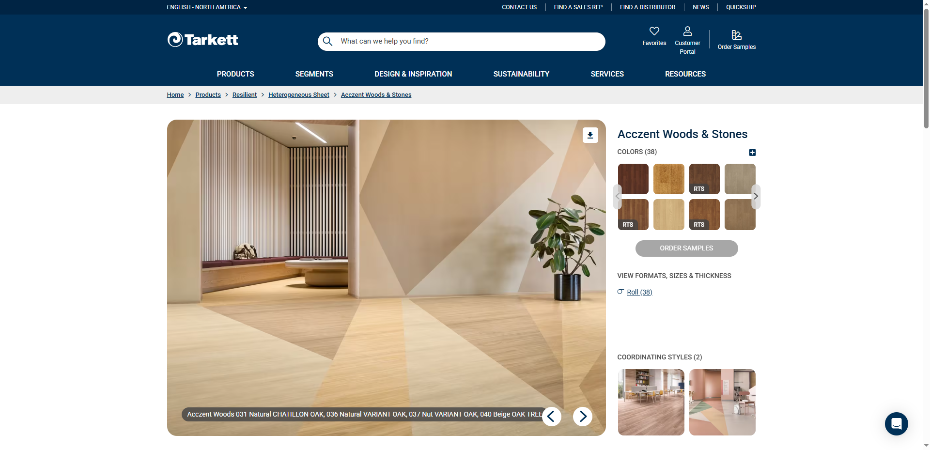Select the pale natural oak swatch
Image resolution: width=930 pixels, height=450 pixels.
click(669, 215)
